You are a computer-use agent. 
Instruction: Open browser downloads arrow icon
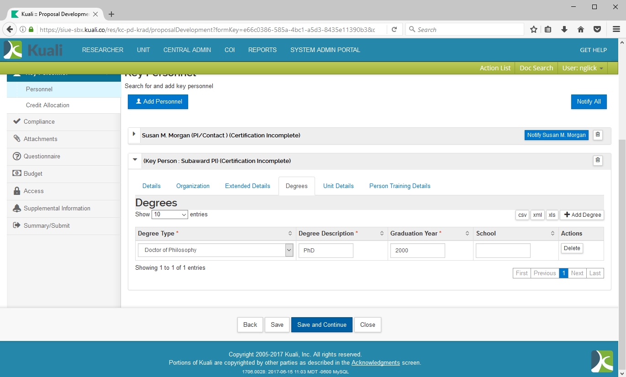[x=564, y=30]
